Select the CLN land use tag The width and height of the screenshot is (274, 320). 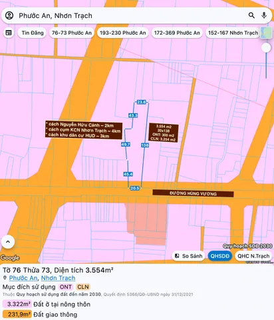pyautogui.click(x=83, y=287)
